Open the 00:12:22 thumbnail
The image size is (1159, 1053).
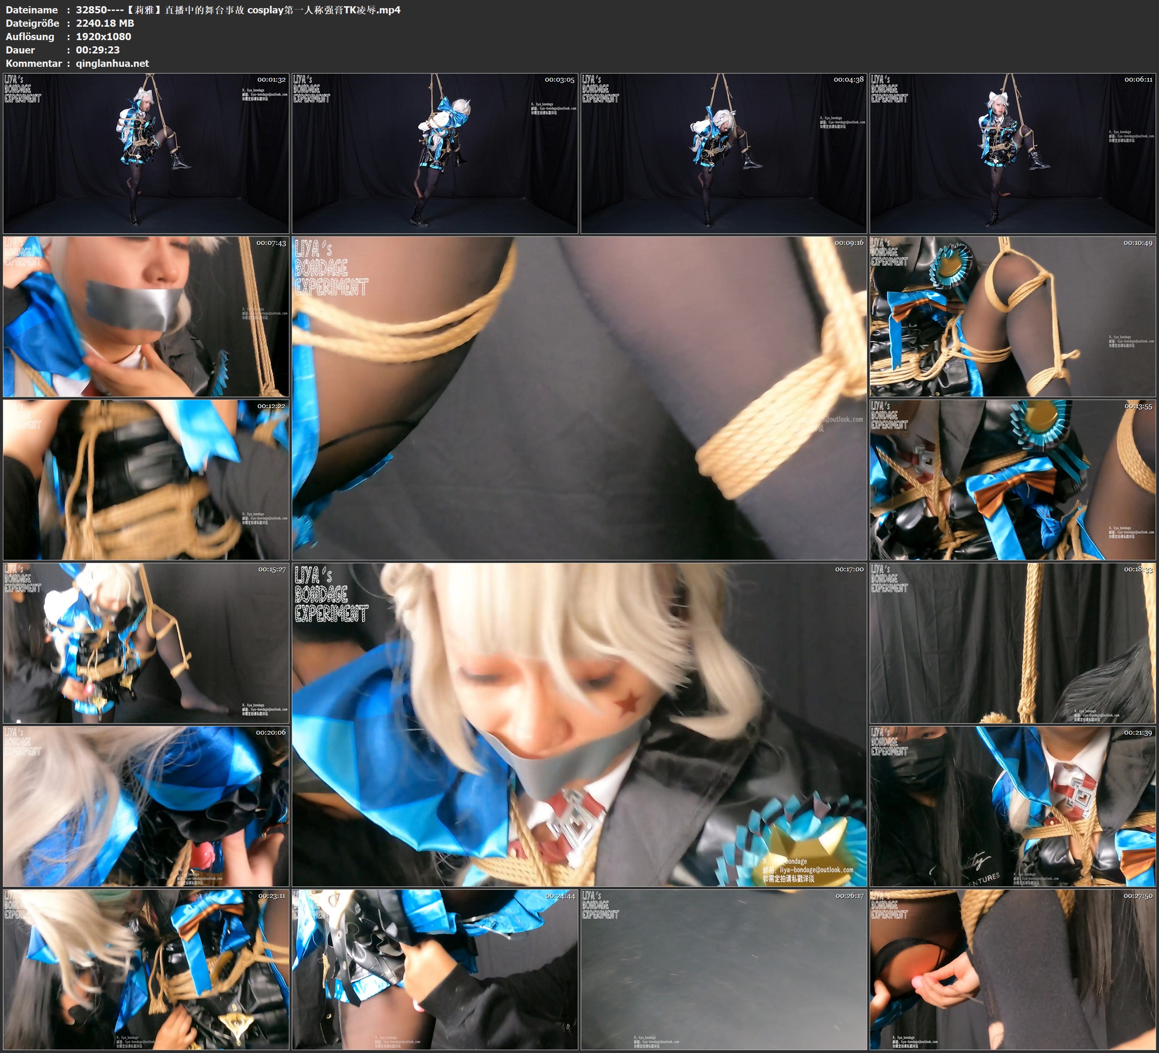[146, 479]
